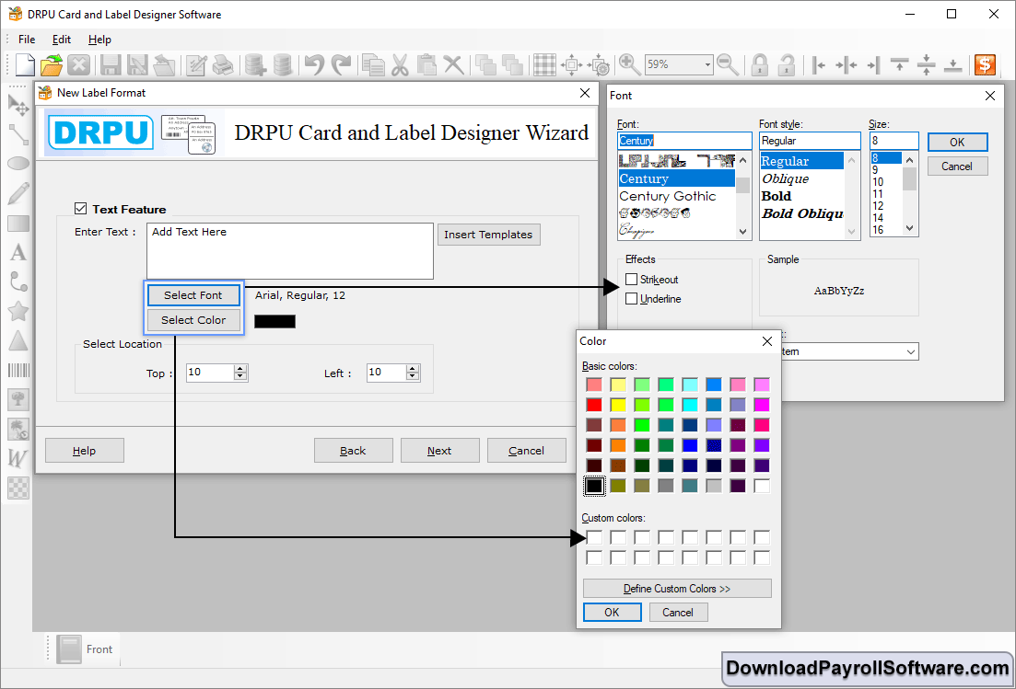Screen dimensions: 1016x689
Task: Click the zoom in magnifier icon
Action: [629, 64]
